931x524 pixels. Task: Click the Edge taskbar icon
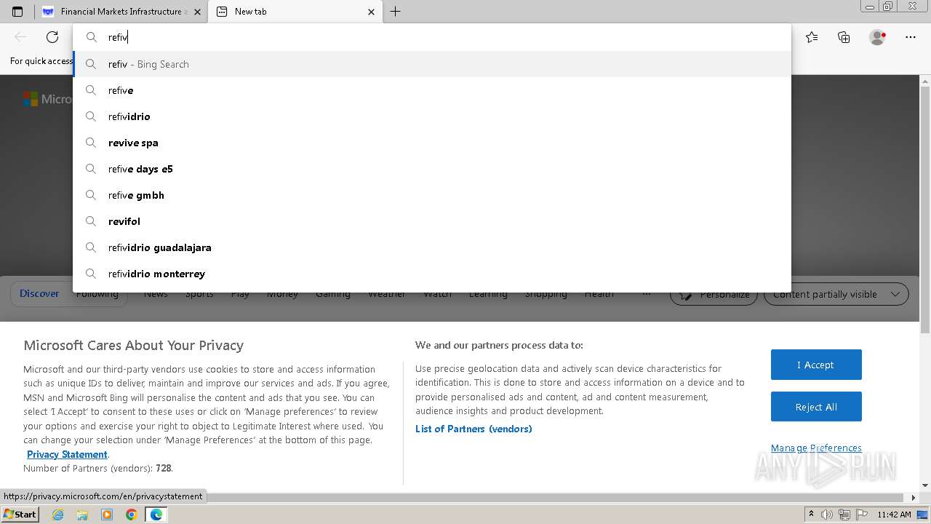click(156, 515)
